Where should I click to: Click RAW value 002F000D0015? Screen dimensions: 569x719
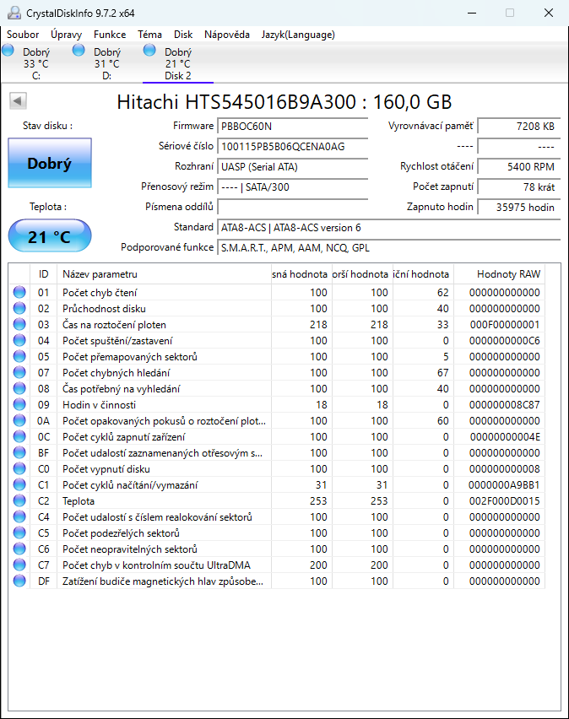pos(504,501)
